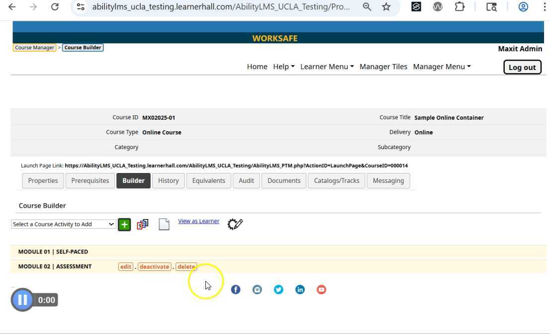
Task: Open the LinkedIn icon in footer
Action: pyautogui.click(x=300, y=290)
